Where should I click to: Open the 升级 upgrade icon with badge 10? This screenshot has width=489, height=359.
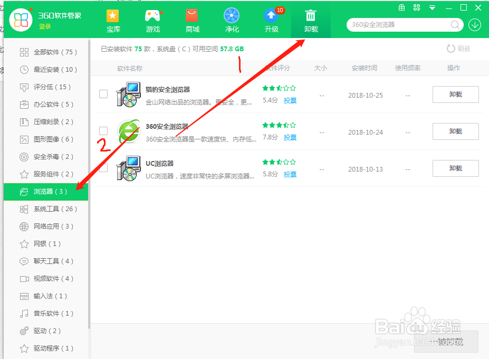click(271, 20)
